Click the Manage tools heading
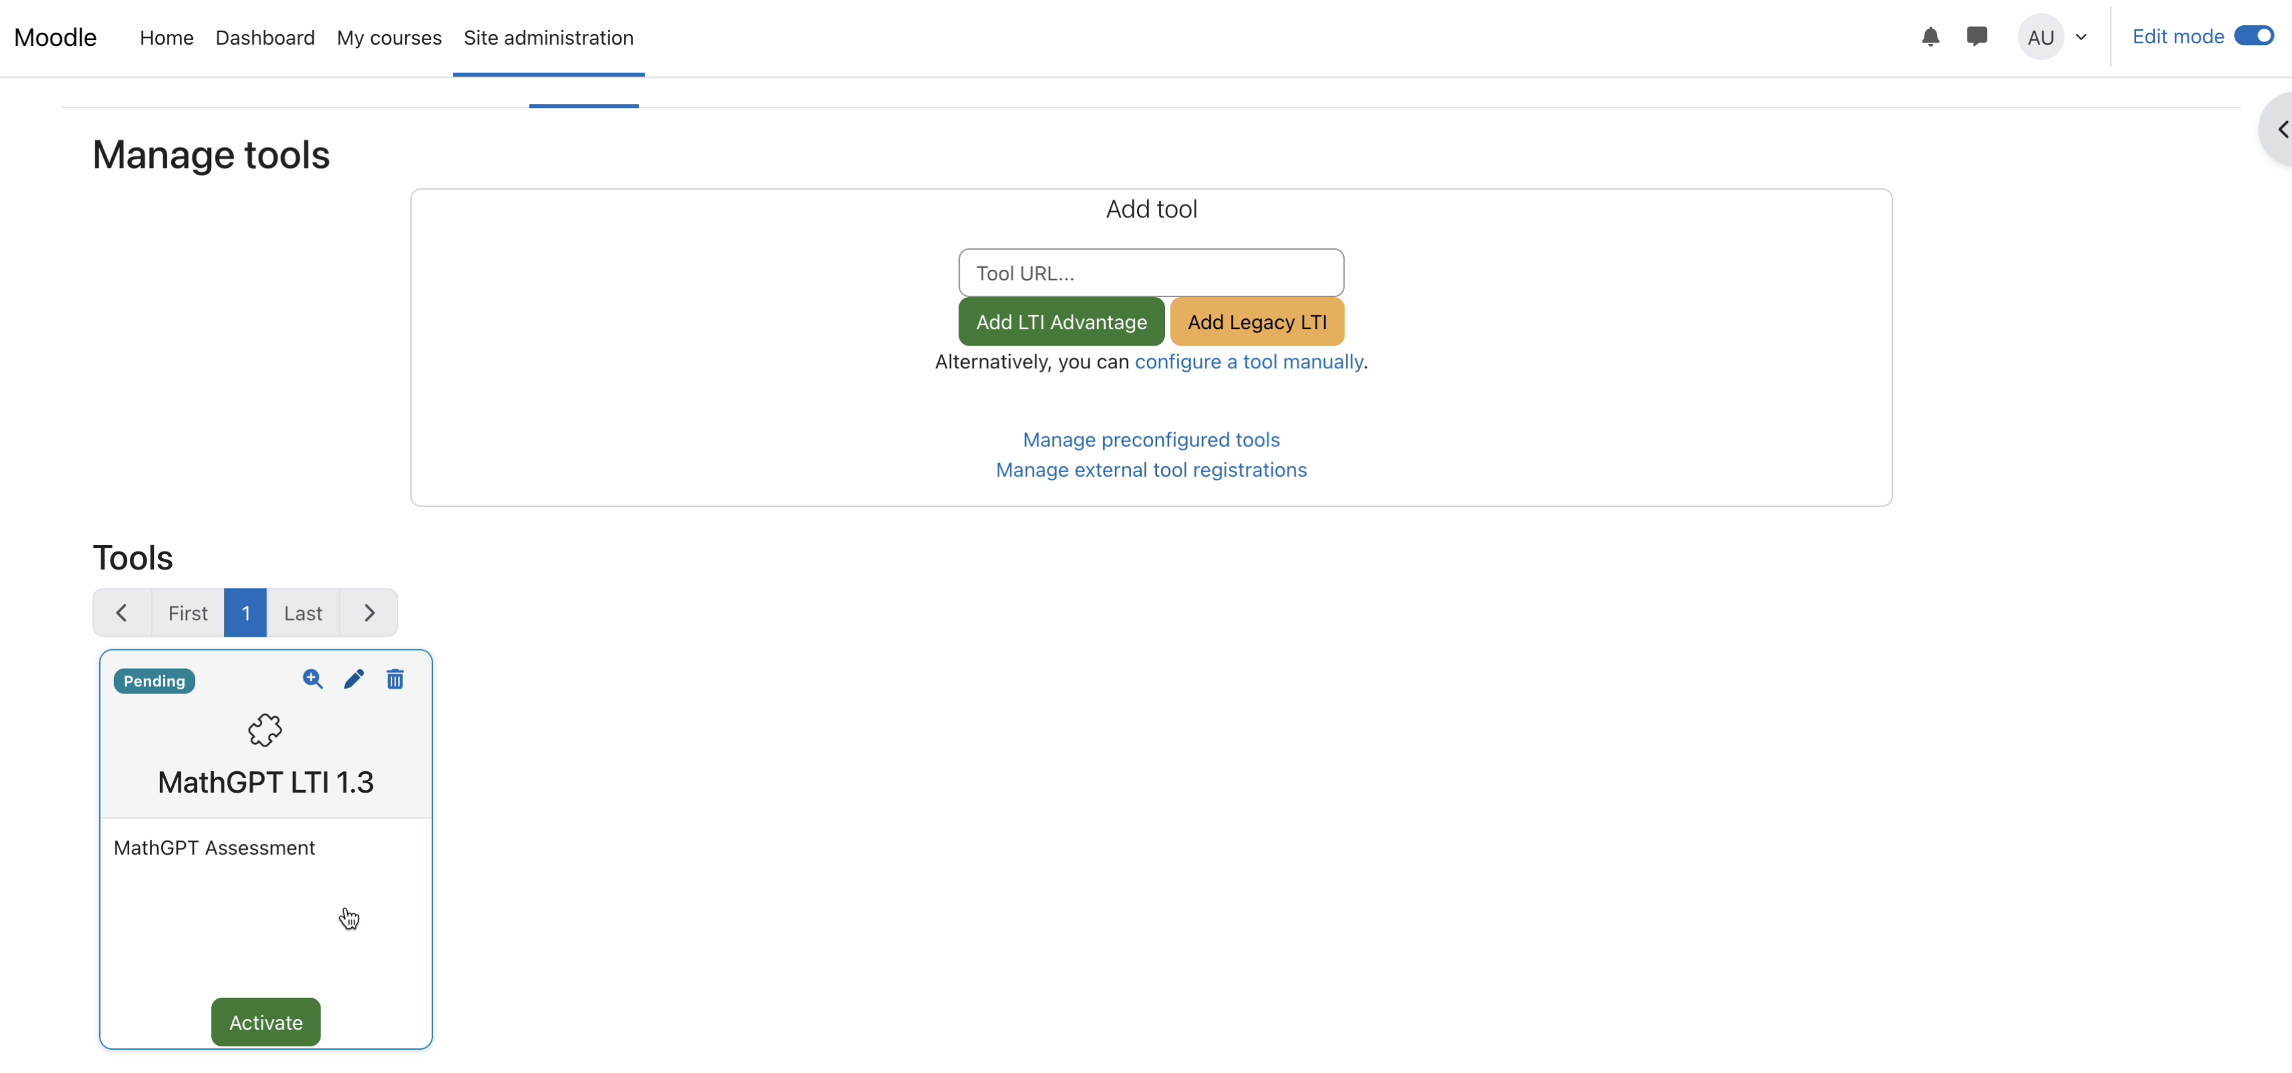Image resolution: width=2292 pixels, height=1073 pixels. pos(211,155)
